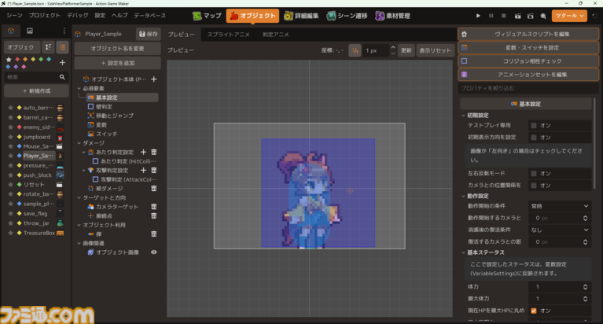Open the データベース menu
The height and width of the screenshot is (324, 603).
tap(149, 16)
